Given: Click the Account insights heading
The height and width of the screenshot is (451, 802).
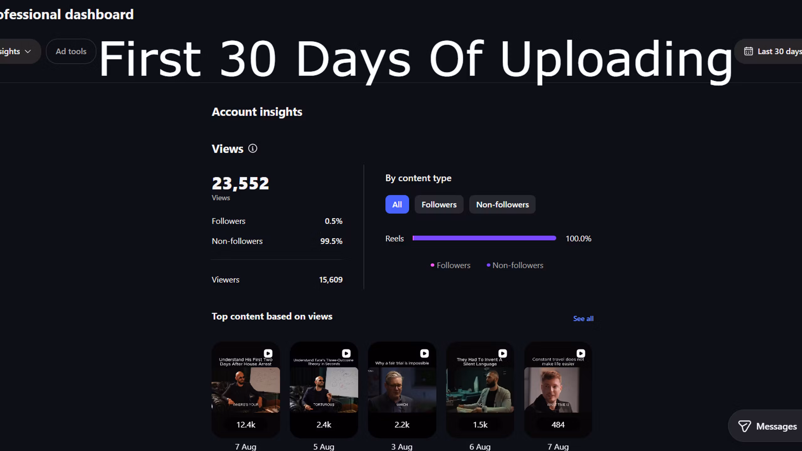Looking at the screenshot, I should click(x=257, y=112).
